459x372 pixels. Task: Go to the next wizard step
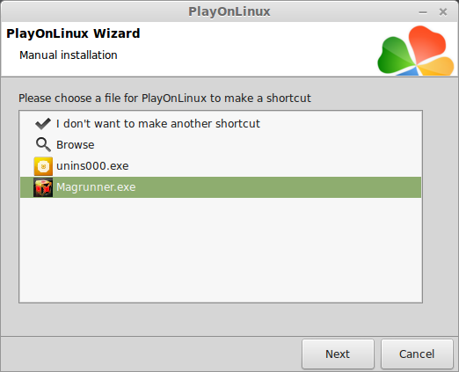click(x=338, y=354)
